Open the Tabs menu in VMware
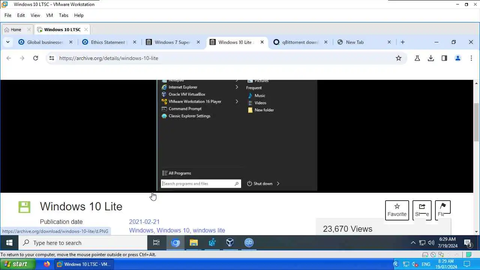This screenshot has height=270, width=480. tap(64, 15)
